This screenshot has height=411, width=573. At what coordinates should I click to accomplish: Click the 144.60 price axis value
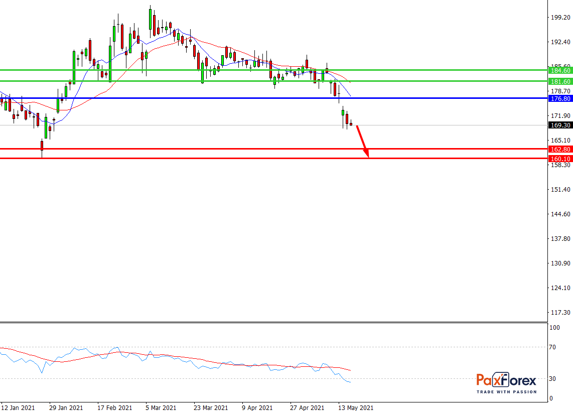click(560, 214)
